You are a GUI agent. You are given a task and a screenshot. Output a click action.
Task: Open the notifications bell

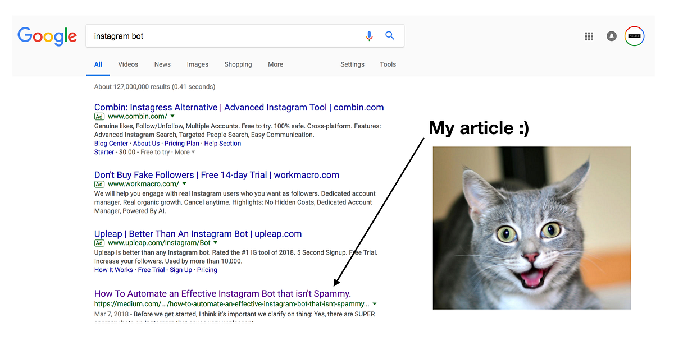(612, 36)
